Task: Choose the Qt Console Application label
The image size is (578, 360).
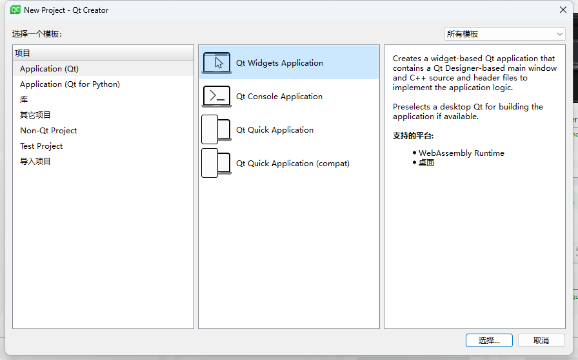Action: 279,97
